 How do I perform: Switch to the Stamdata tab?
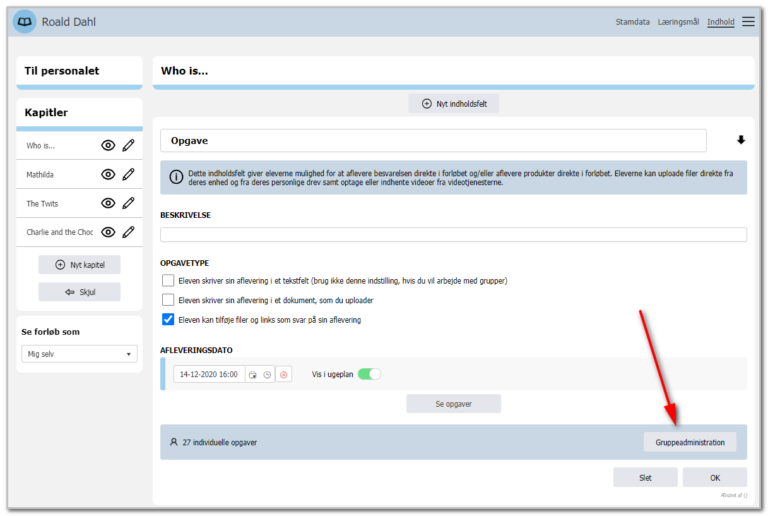(x=632, y=21)
